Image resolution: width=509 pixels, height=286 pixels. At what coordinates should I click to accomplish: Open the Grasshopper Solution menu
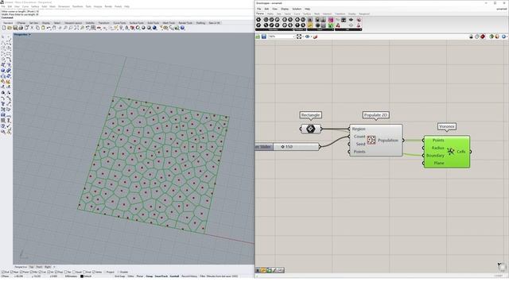click(297, 9)
